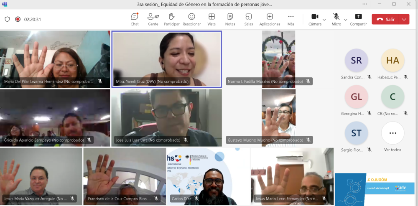The width and height of the screenshot is (418, 206).
Task: Select Mtra. Yaneli Cruz video tile
Action: click(x=166, y=59)
